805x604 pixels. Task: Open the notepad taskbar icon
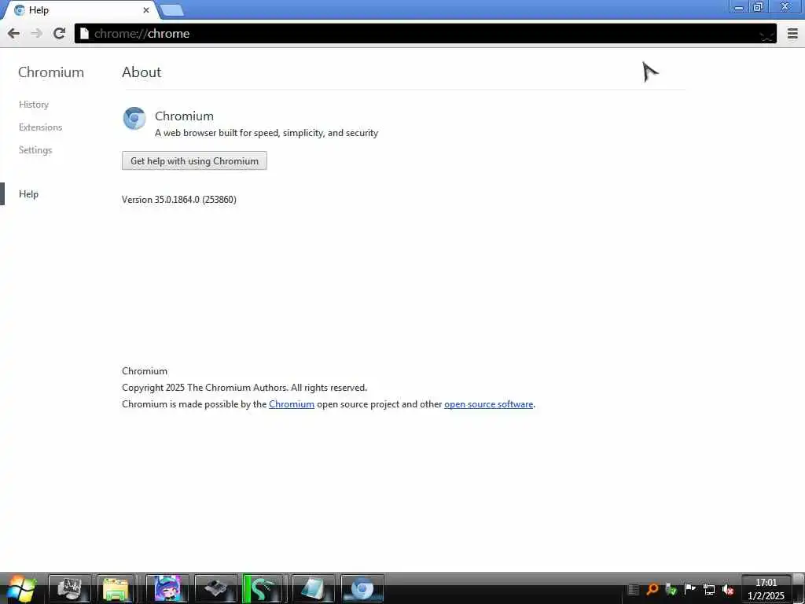(313, 589)
